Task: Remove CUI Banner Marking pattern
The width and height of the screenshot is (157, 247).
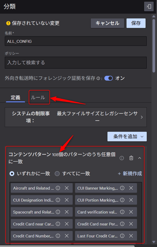Action: (x=131, y=188)
